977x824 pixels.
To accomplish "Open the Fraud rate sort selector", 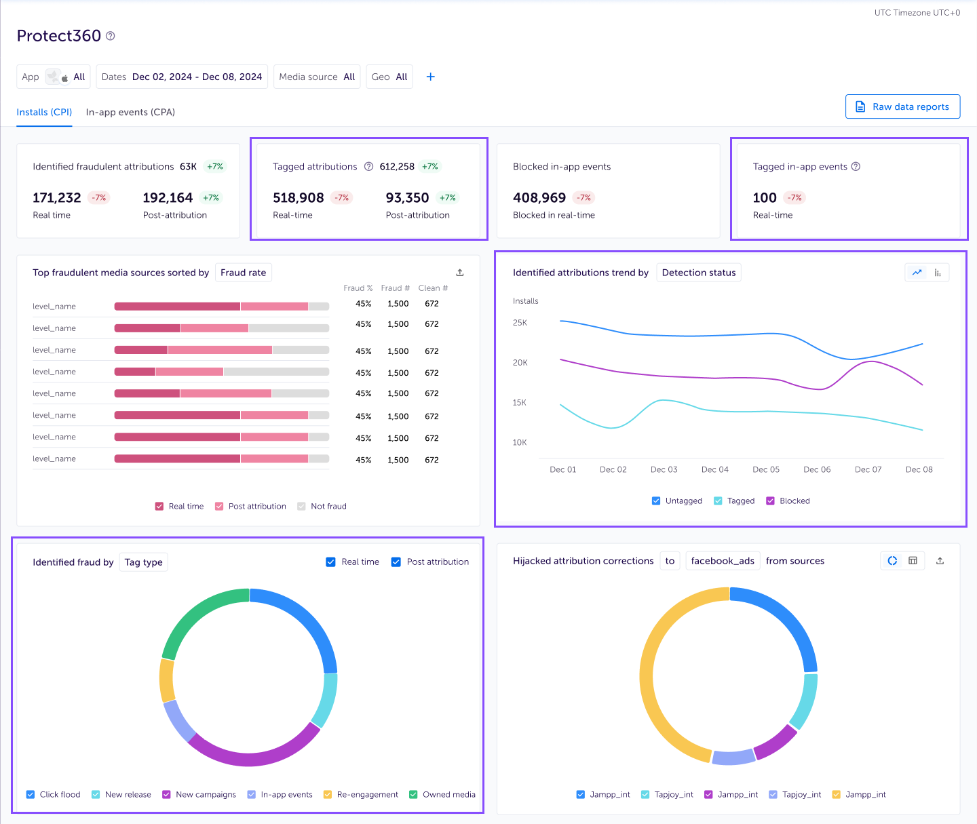I will [243, 272].
